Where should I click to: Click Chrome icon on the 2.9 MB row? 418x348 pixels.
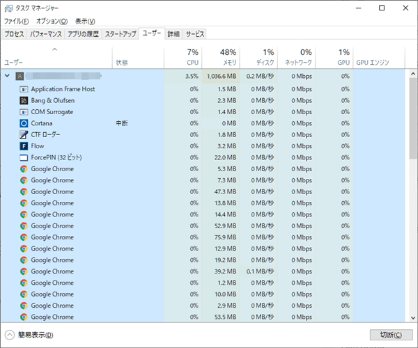click(x=24, y=306)
